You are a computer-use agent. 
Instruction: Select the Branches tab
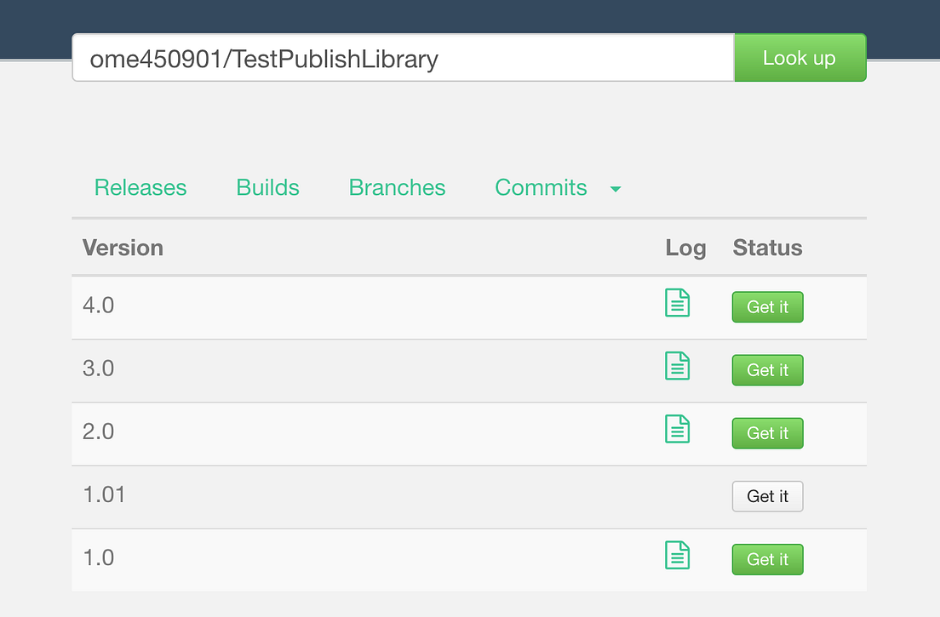click(x=397, y=187)
